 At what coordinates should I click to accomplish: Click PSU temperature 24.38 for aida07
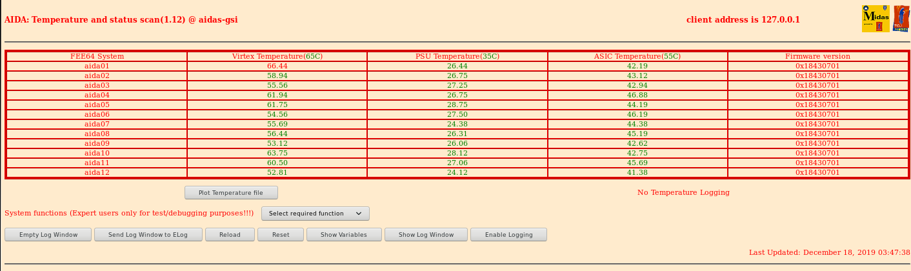click(457, 125)
